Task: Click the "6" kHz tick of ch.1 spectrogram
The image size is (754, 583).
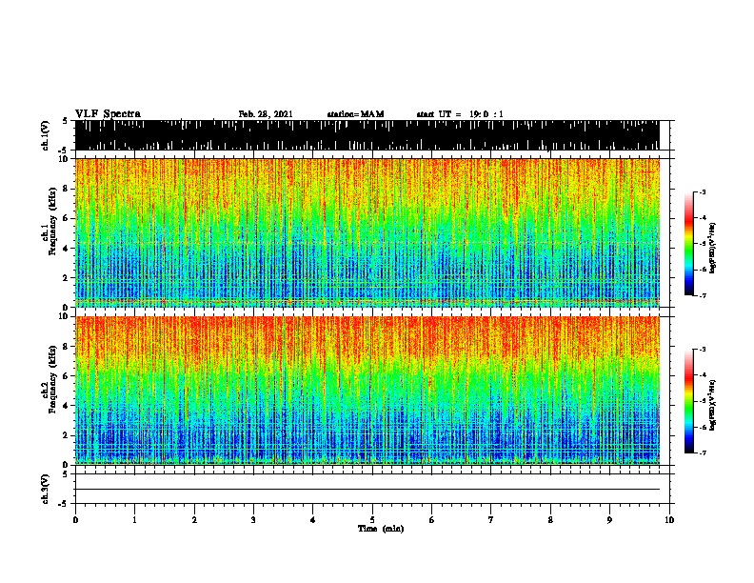Action: click(67, 218)
